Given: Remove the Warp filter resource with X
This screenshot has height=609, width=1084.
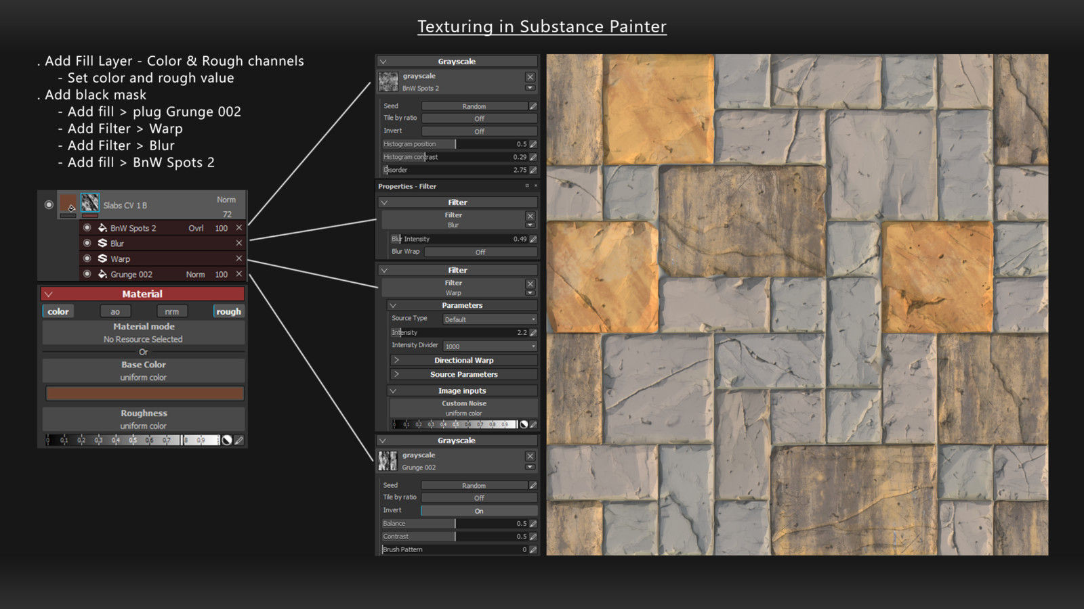Looking at the screenshot, I should 530,284.
